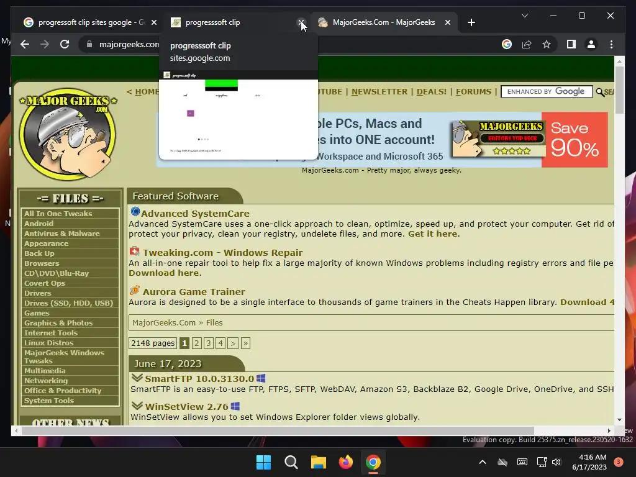This screenshot has height=477, width=636.
Task: Open the Chrome profile icon
Action: tap(591, 44)
